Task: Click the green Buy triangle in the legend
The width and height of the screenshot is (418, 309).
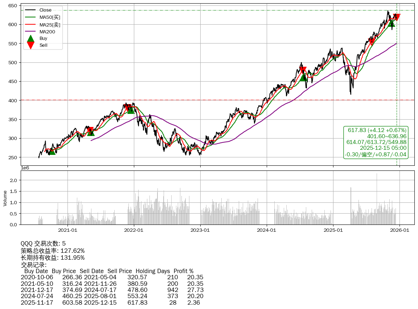Action: 31,39
